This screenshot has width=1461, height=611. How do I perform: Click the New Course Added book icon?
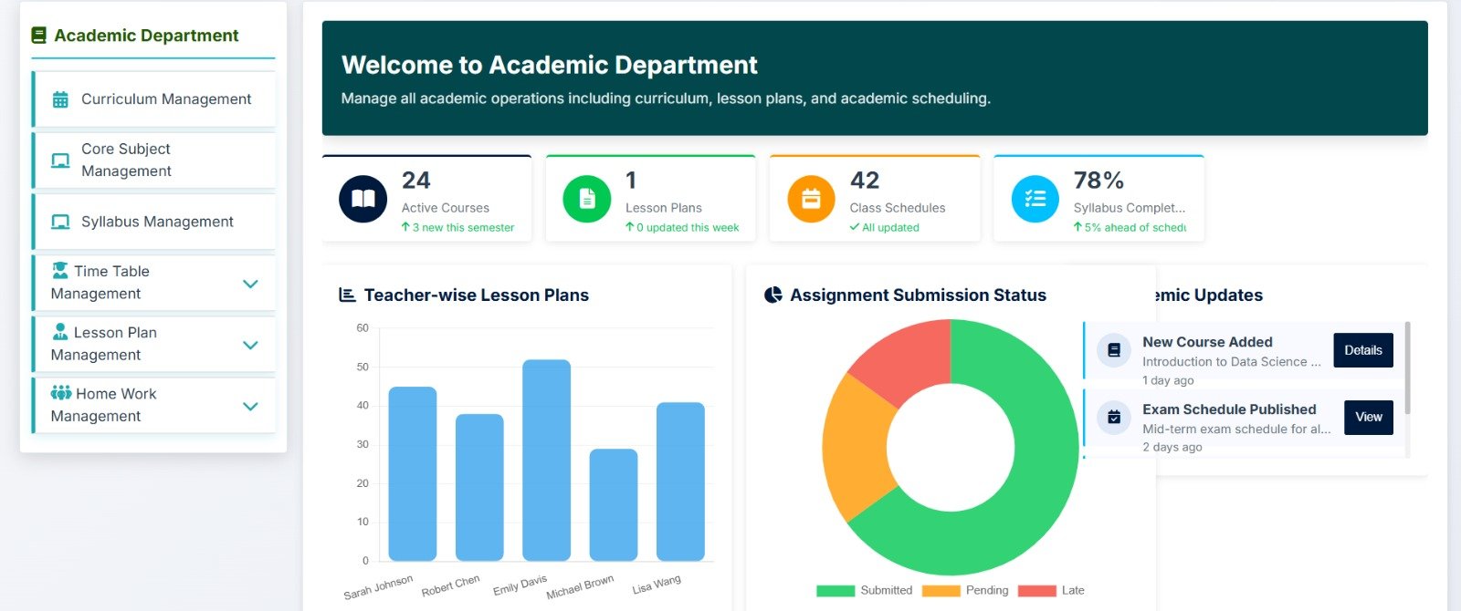pyautogui.click(x=1113, y=350)
